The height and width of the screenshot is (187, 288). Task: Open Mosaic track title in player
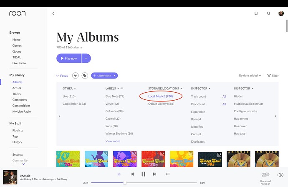25,176
